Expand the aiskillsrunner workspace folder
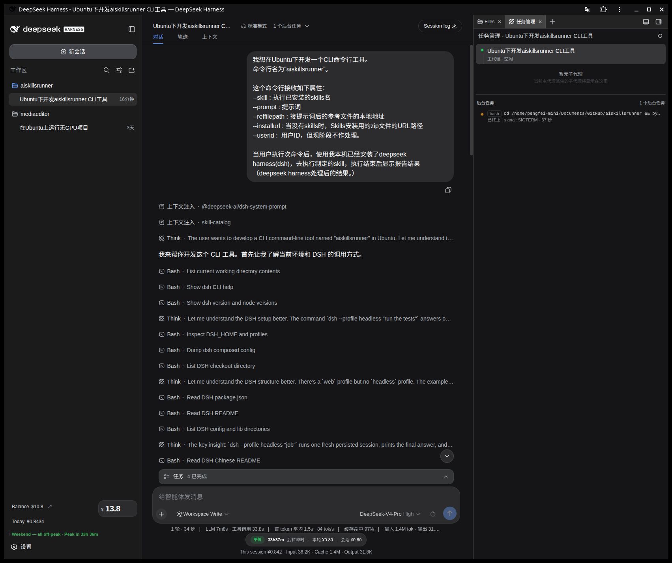The height and width of the screenshot is (563, 672). [73, 86]
